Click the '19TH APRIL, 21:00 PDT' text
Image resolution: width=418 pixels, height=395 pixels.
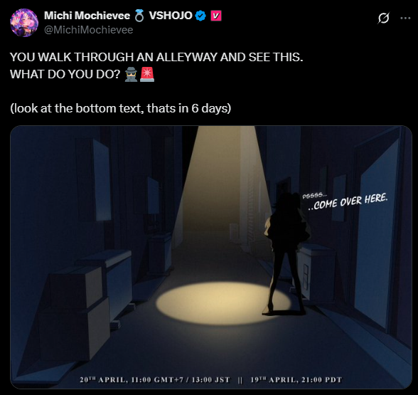(296, 380)
